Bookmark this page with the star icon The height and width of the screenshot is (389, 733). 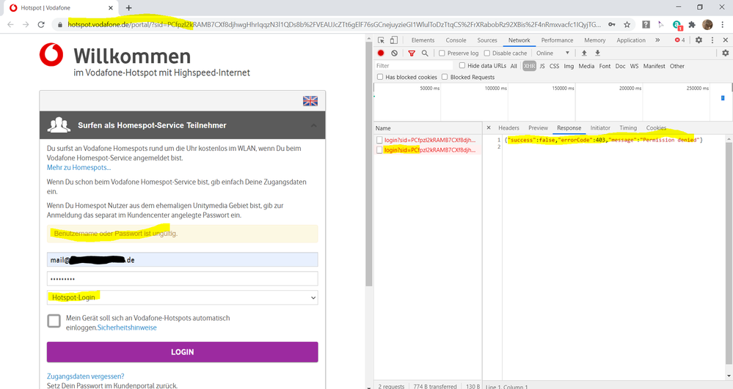627,25
